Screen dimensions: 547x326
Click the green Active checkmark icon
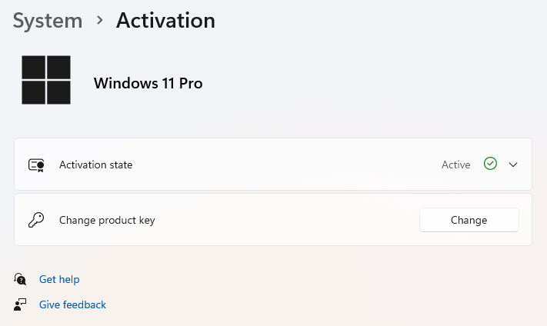coord(490,164)
